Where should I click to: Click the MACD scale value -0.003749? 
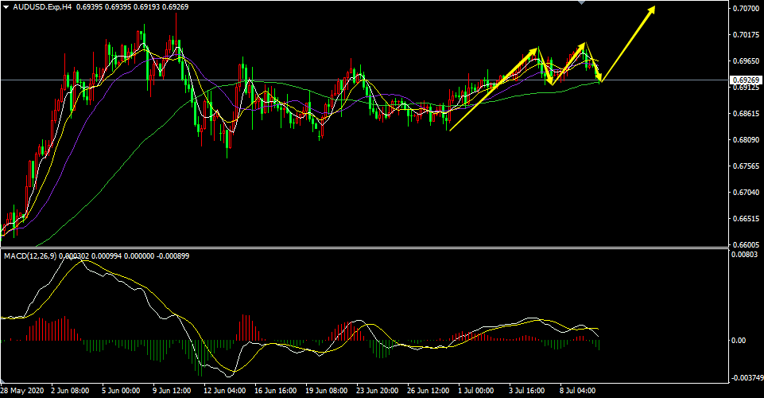pos(746,378)
